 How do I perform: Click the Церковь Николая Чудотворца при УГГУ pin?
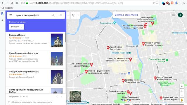coord(123,81)
